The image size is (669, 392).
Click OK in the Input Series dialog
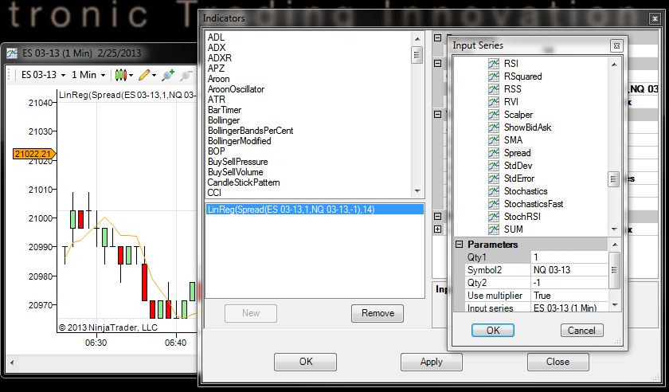[493, 331]
